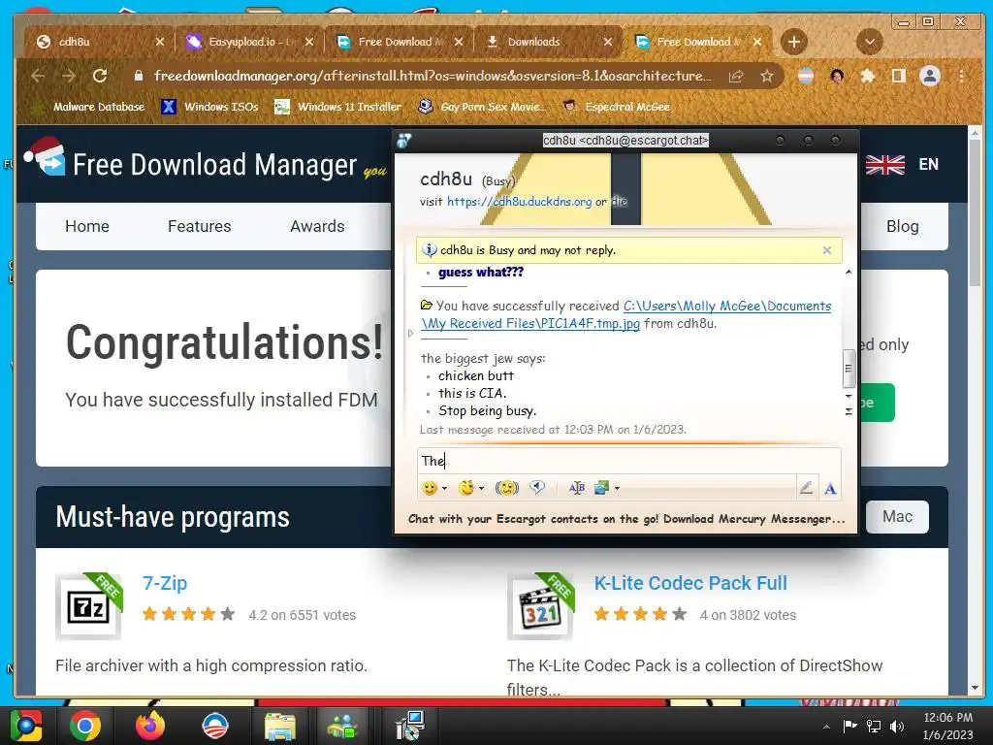Open a new tab with plus button

click(x=793, y=42)
